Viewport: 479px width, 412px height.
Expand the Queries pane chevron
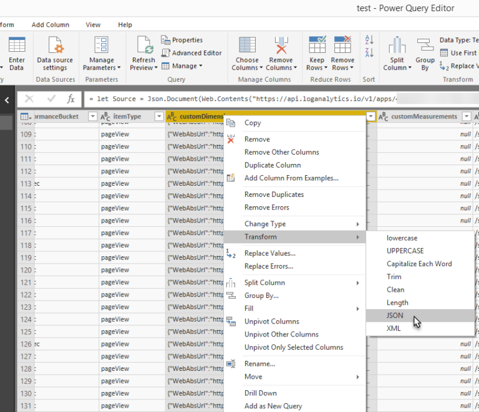tap(7, 100)
